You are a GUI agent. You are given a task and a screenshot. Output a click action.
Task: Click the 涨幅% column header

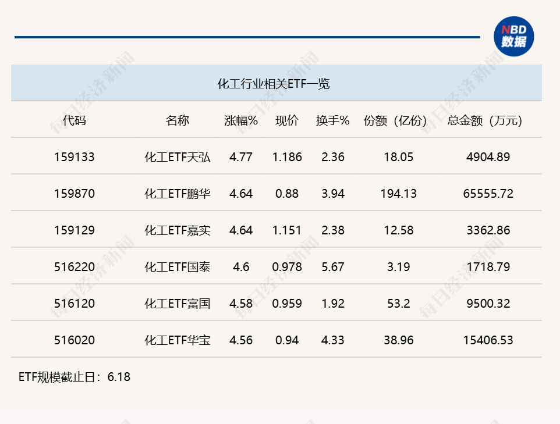[241, 120]
